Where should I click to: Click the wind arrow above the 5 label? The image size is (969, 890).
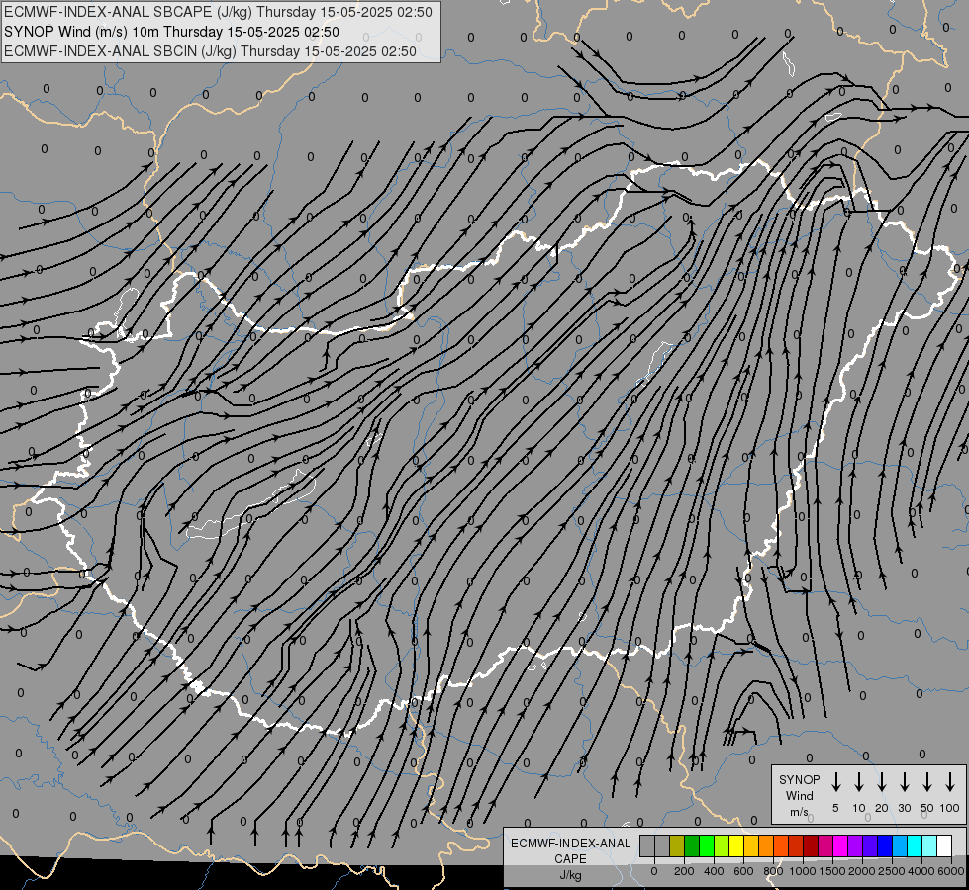(836, 782)
